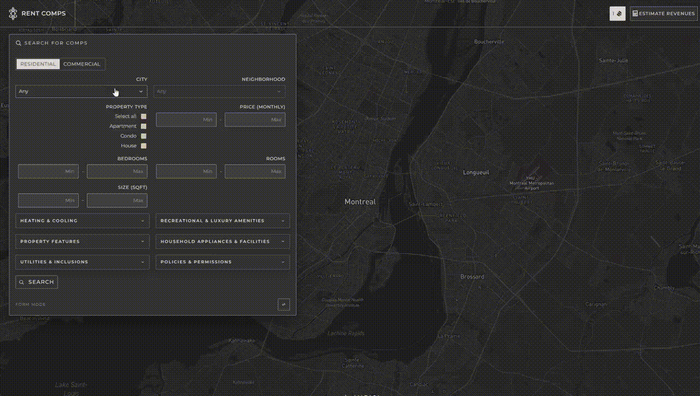Screen dimensions: 700x396
Task: Select the Residential tab
Action: click(x=38, y=63)
